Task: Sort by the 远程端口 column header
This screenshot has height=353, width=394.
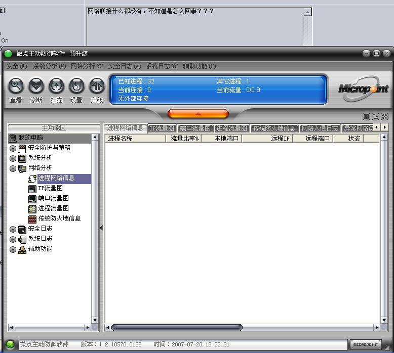Action: pyautogui.click(x=313, y=139)
